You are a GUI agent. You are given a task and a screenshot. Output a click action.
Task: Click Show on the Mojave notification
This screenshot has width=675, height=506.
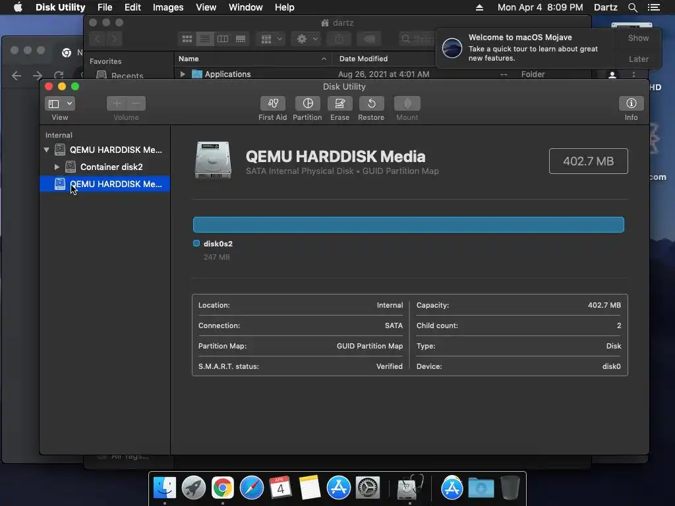coord(638,38)
